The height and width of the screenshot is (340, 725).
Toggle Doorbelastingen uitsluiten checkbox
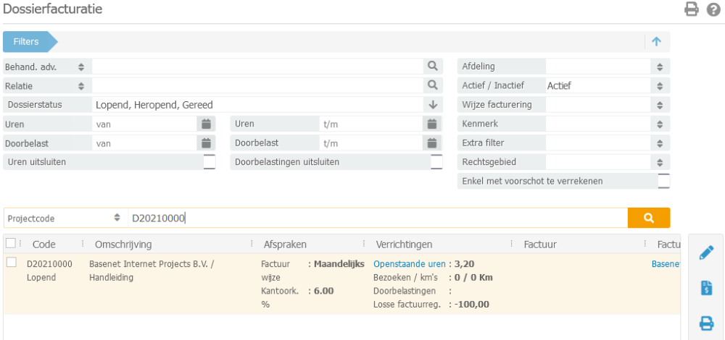click(x=436, y=162)
